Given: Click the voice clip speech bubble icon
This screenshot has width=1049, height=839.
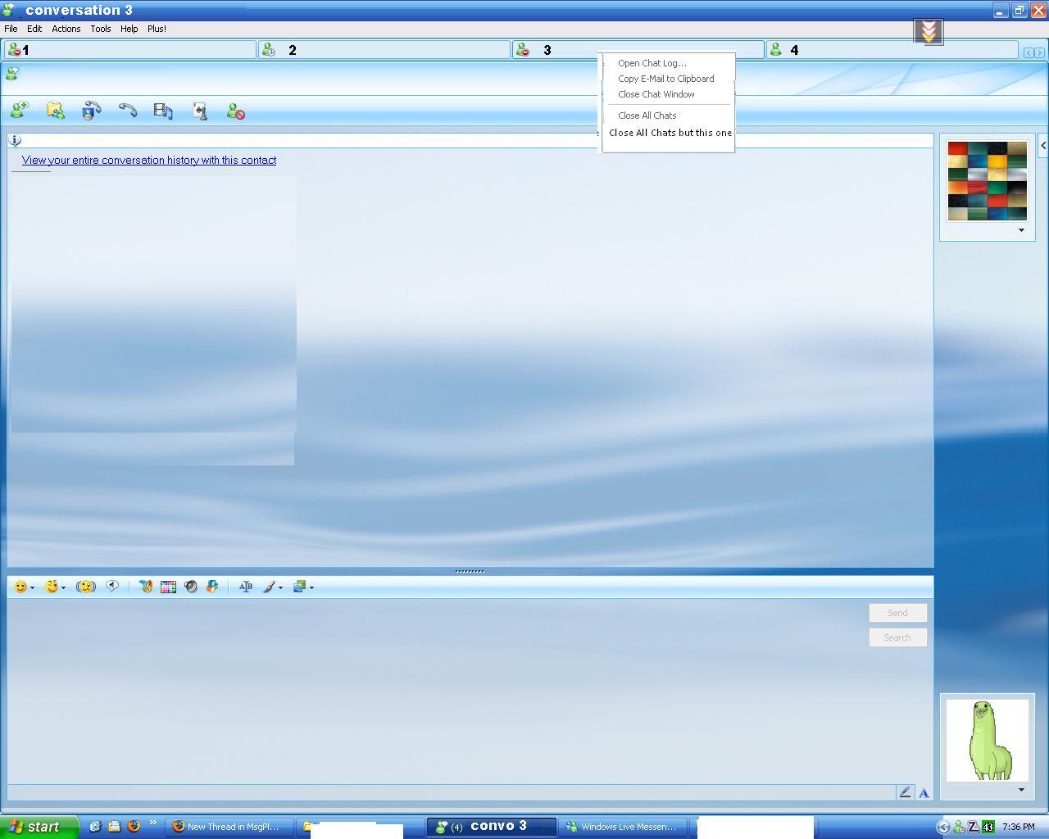Looking at the screenshot, I should coord(112,587).
